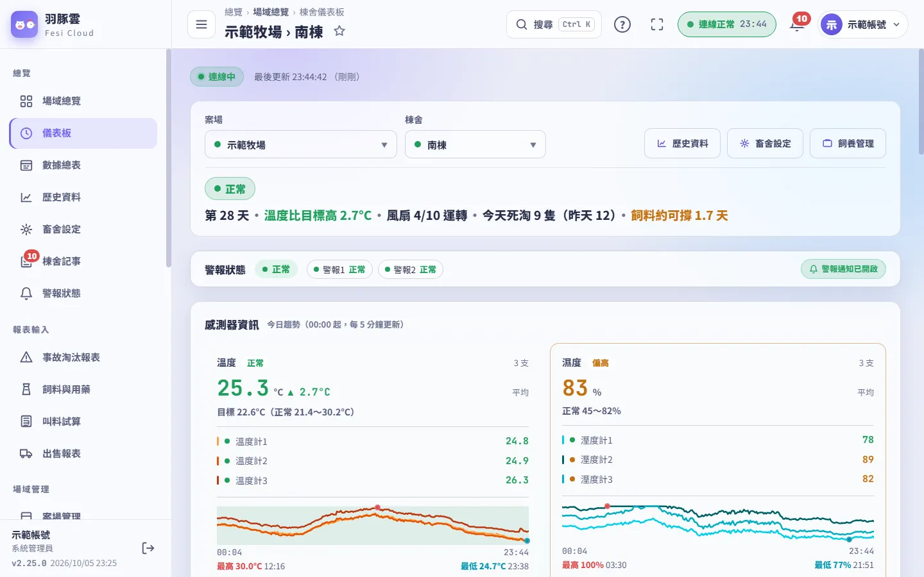Open 示範帳號 account dropdown menu

(x=863, y=24)
